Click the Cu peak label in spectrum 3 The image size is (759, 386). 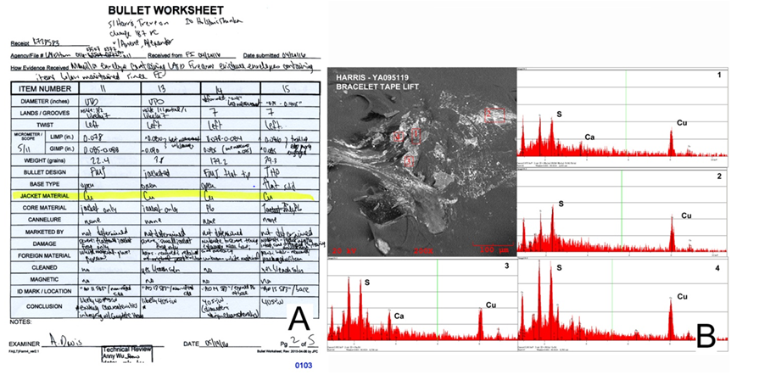point(491,305)
